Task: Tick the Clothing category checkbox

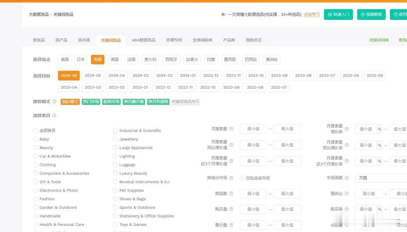Action: pyautogui.click(x=35, y=165)
